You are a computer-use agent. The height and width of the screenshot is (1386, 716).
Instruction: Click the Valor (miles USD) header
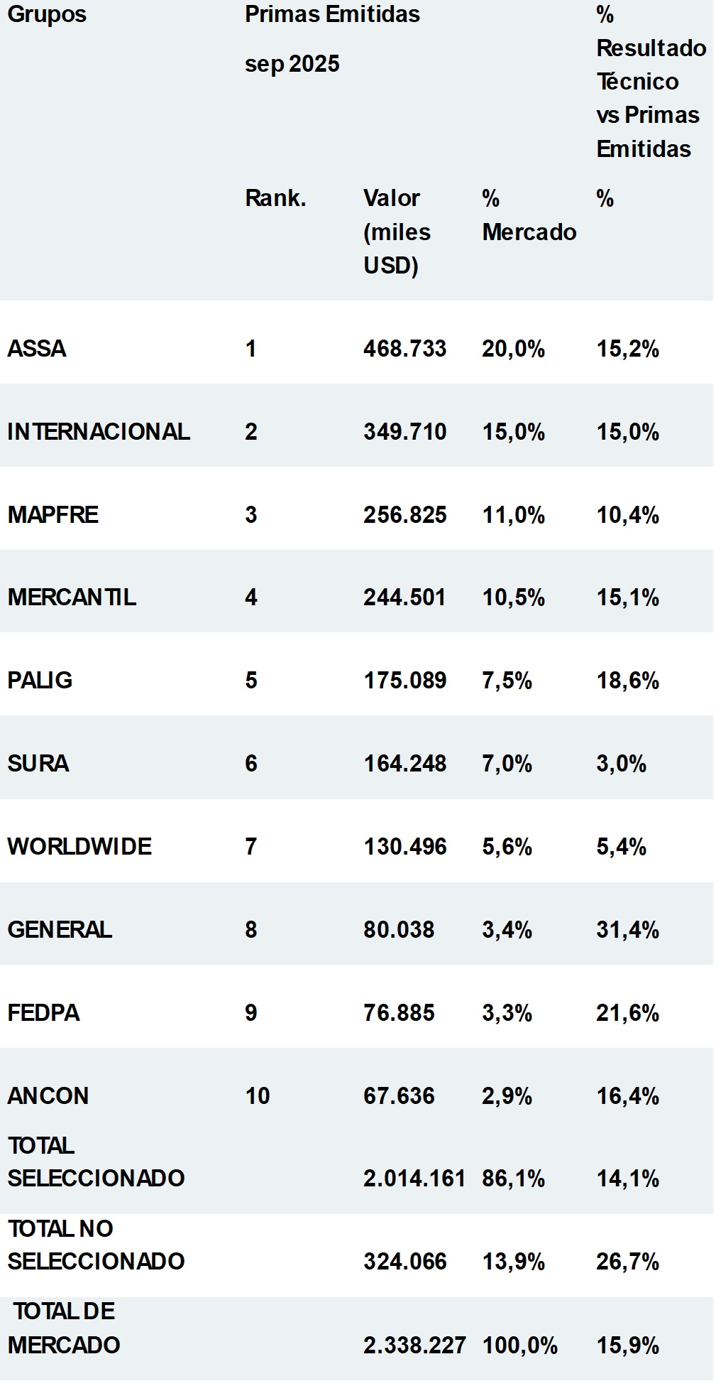(397, 232)
